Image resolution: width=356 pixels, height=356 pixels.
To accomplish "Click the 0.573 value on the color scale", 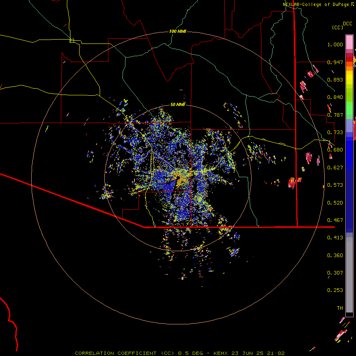I will [x=335, y=185].
